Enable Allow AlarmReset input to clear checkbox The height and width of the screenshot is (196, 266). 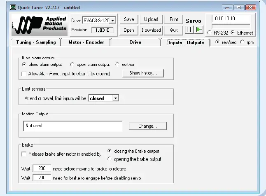pos(24,74)
